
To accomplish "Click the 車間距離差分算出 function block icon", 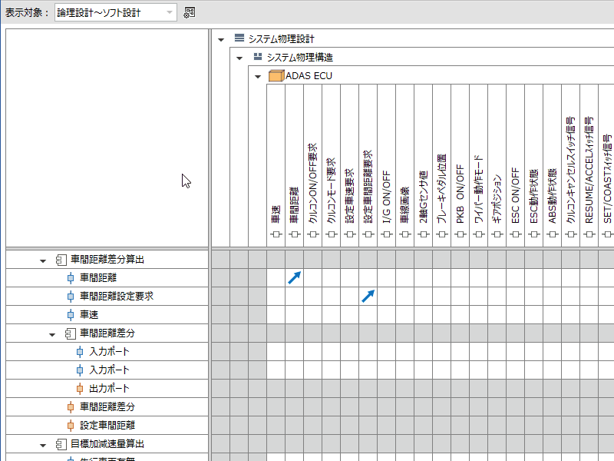I will pos(61,260).
